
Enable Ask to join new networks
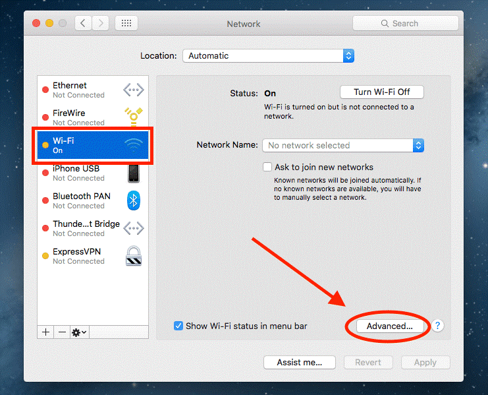click(267, 167)
